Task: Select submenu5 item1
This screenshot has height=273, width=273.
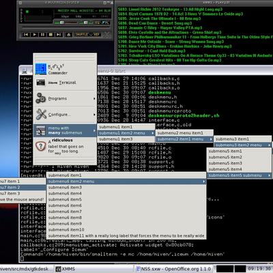Action: pos(239,151)
